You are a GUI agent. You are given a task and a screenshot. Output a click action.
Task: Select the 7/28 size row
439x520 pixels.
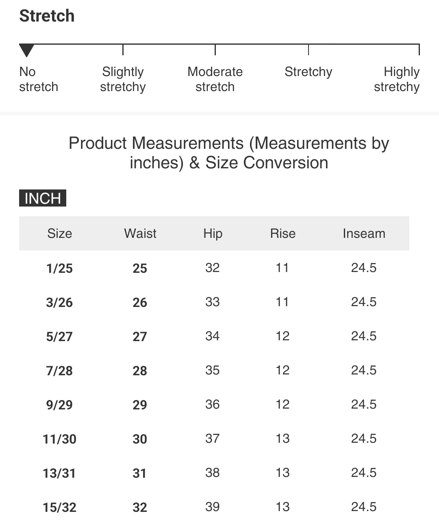(x=214, y=370)
